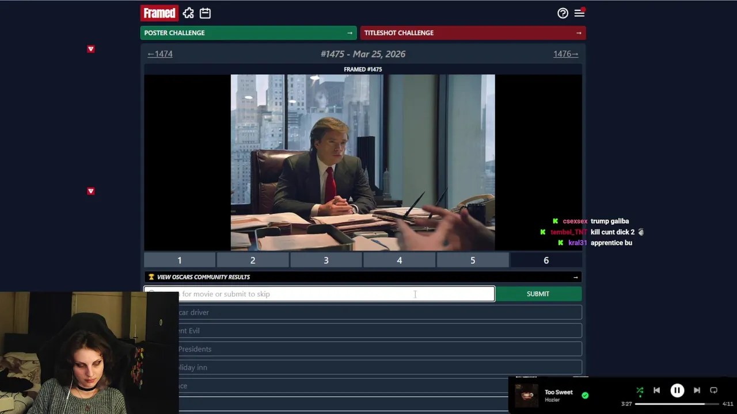Open the help question mark icon
Viewport: 737px width, 414px height.
click(563, 13)
